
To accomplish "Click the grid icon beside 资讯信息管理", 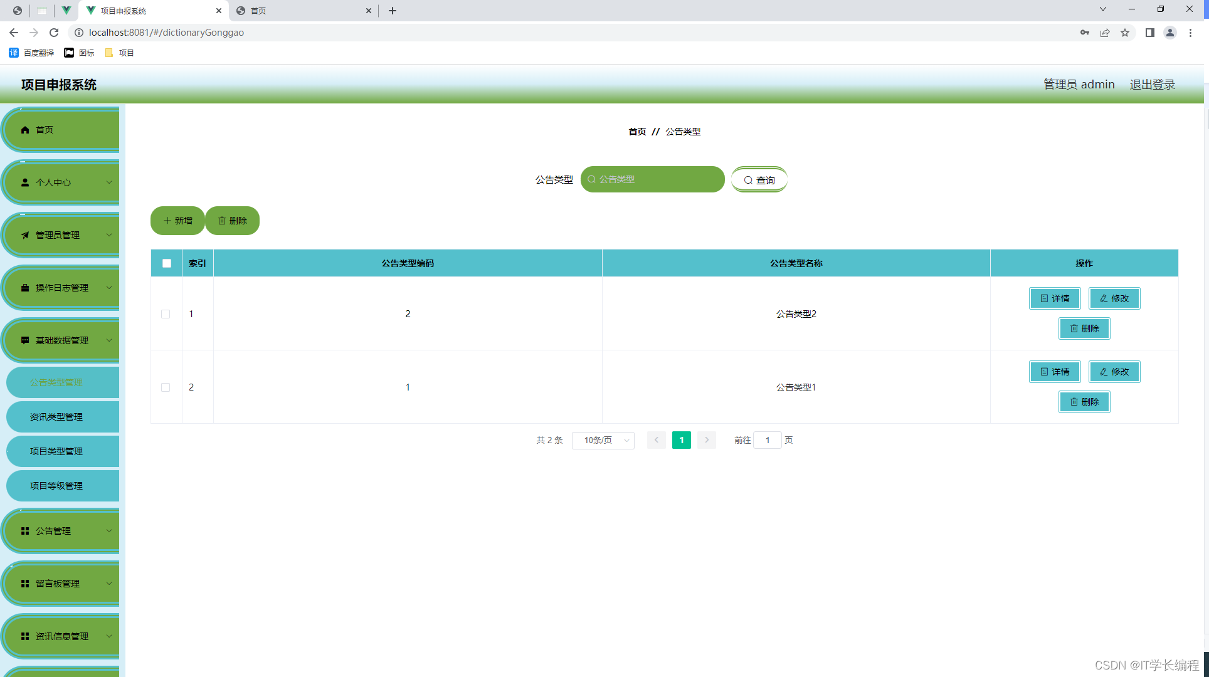I will pos(25,636).
